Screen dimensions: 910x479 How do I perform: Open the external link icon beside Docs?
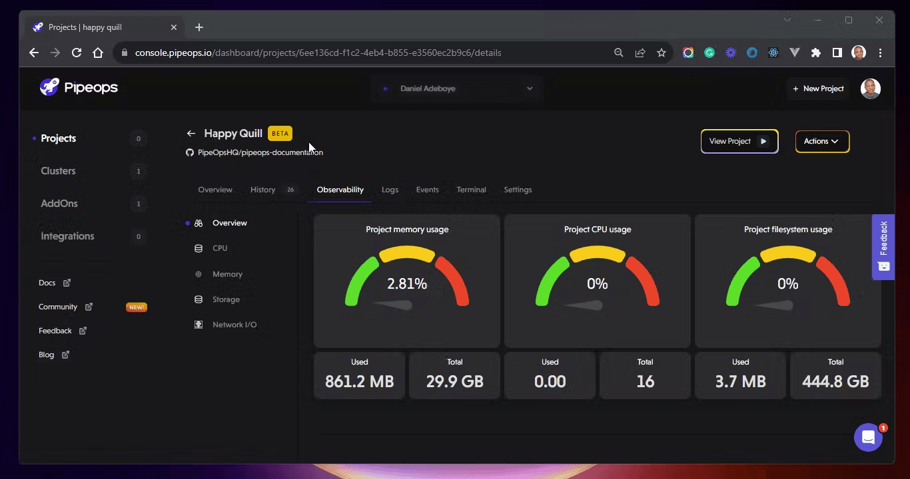[67, 283]
